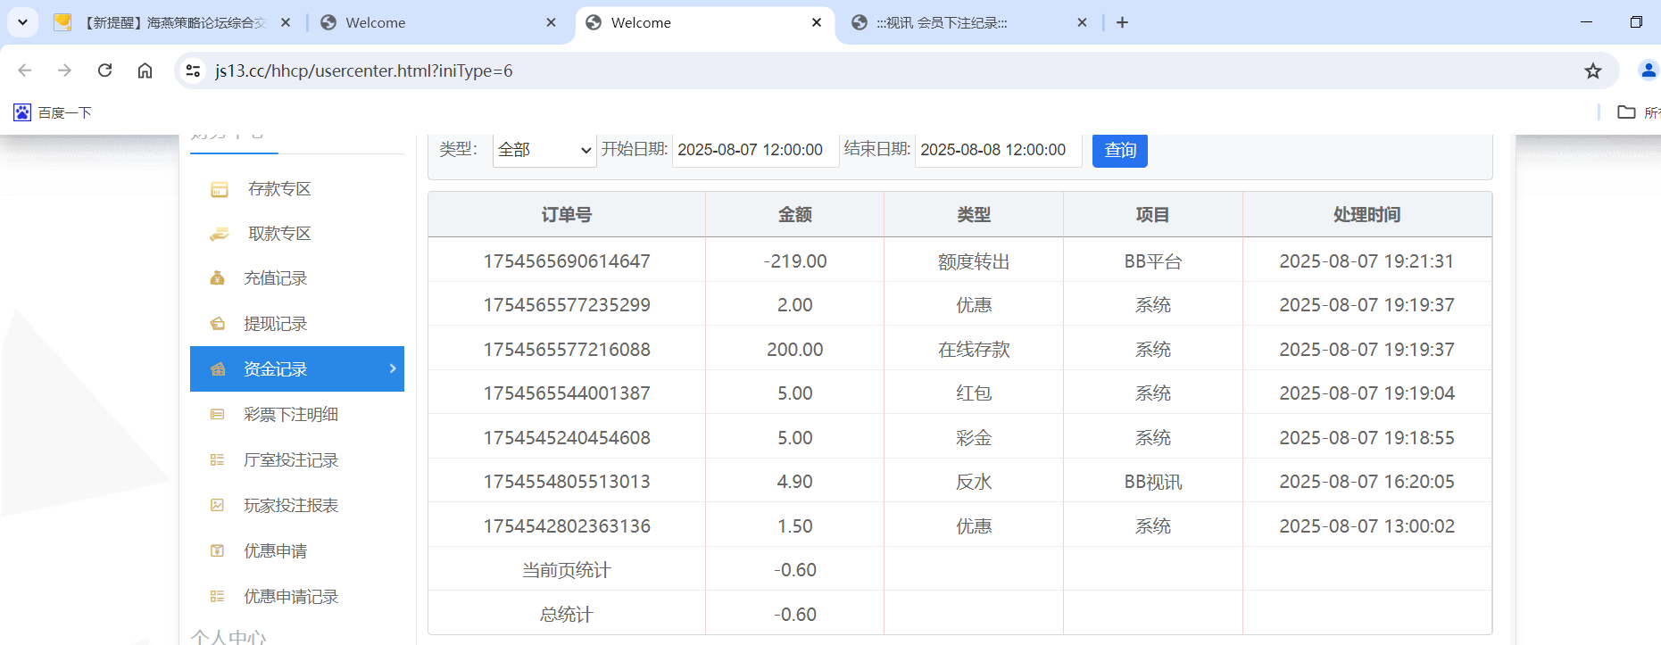Click the BB视讯 project cell
1661x645 pixels.
point(1153,482)
